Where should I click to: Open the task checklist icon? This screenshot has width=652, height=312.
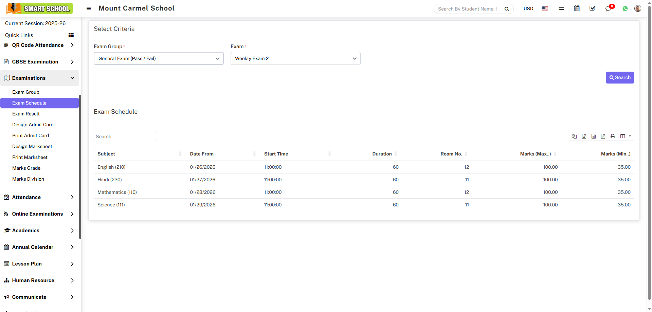point(592,8)
